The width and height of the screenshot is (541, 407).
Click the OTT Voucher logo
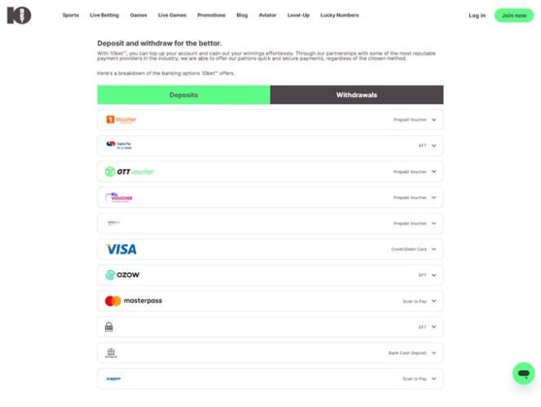pos(130,171)
